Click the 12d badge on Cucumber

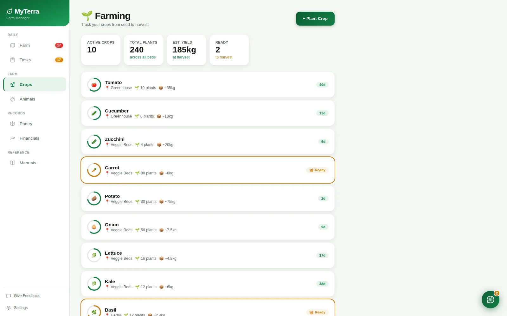click(322, 113)
